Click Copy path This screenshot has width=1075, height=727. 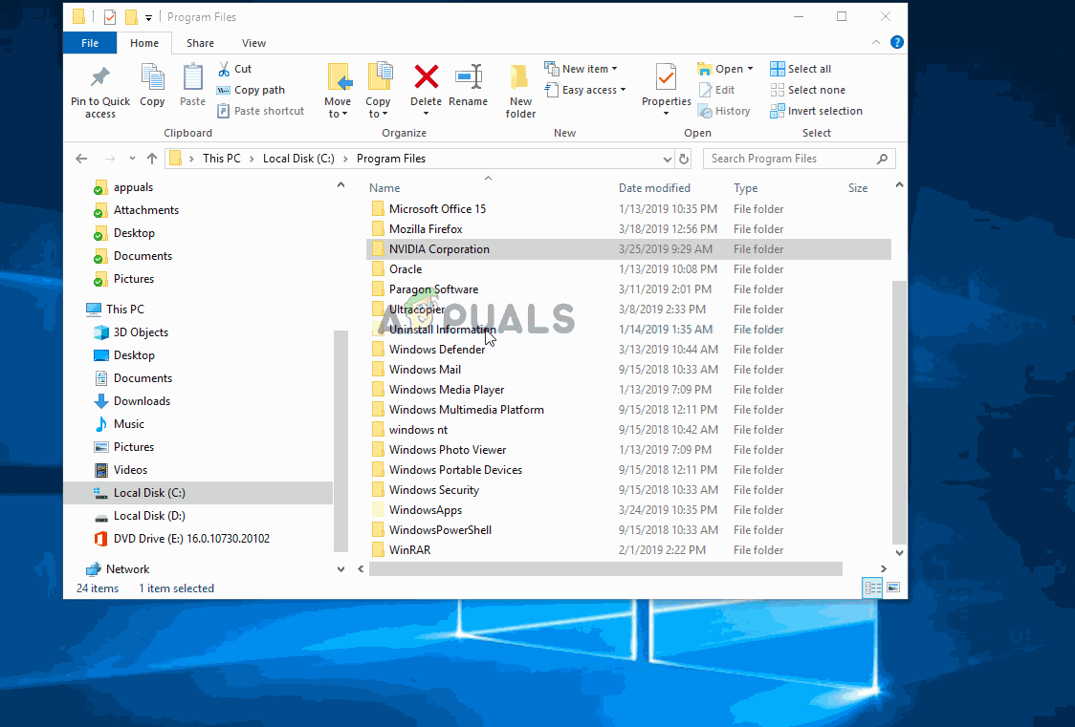coord(251,90)
